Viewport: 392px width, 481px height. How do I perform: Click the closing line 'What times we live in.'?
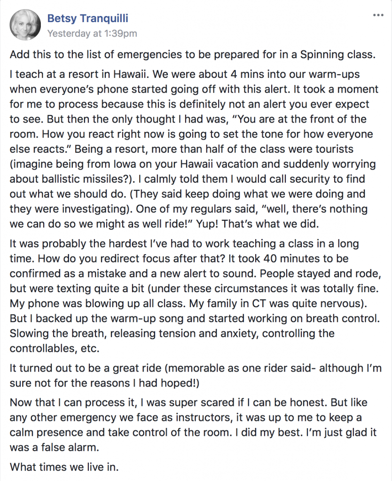click(64, 467)
